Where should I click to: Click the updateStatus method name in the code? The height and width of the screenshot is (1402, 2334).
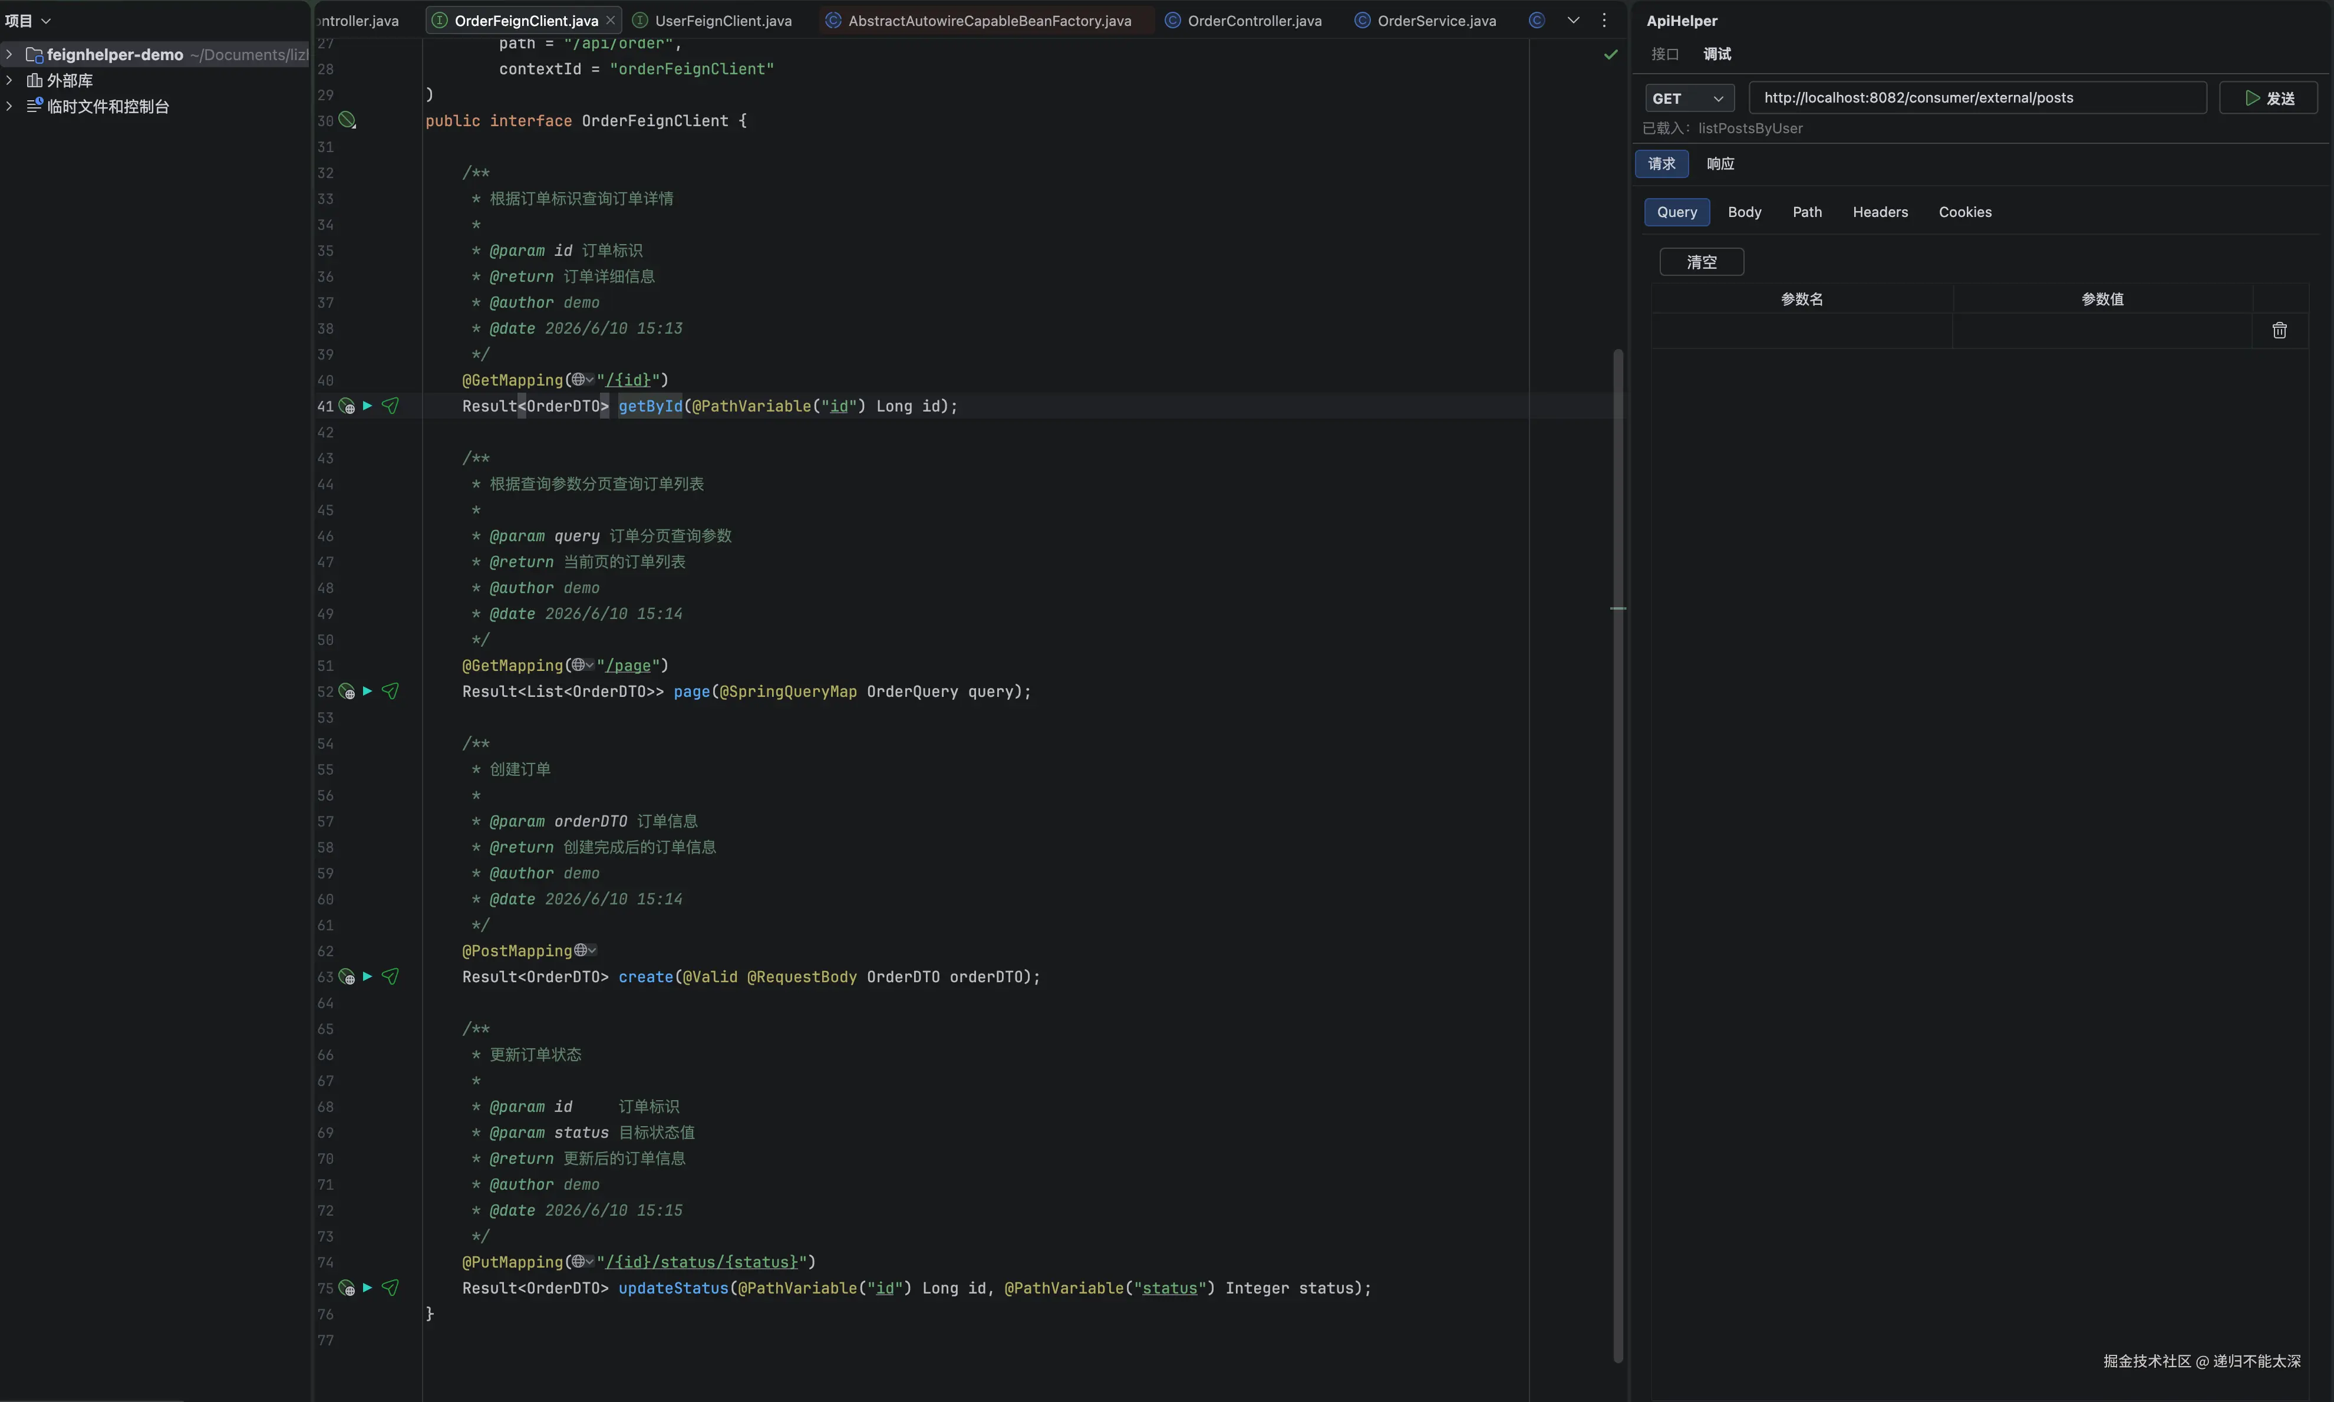[673, 1288]
